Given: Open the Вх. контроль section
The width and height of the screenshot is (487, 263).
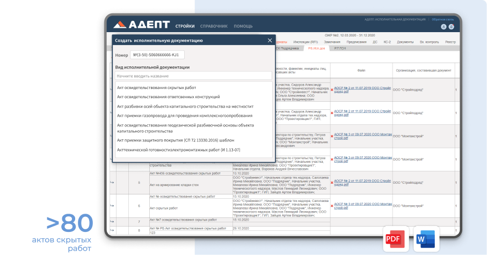Looking at the screenshot, I should click(429, 42).
